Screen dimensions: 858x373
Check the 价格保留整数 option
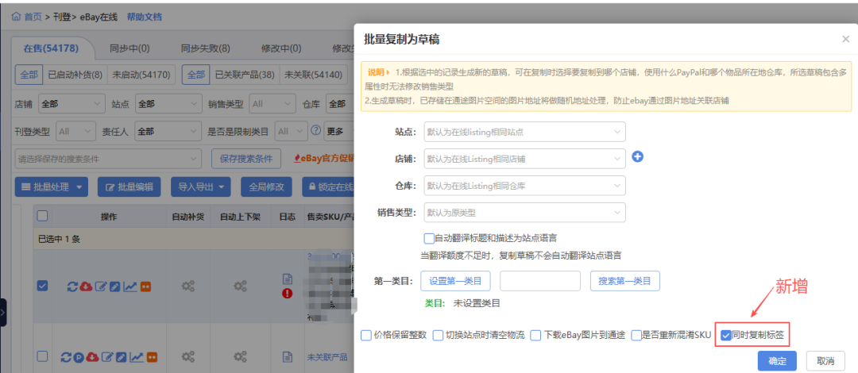pos(366,335)
